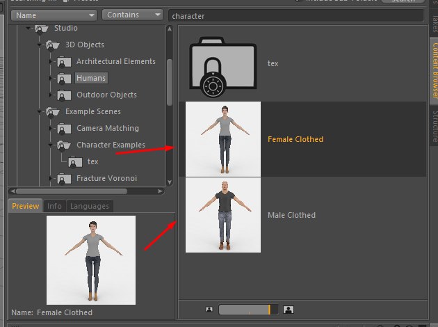Click the Name: Female Clothed text

point(51,312)
